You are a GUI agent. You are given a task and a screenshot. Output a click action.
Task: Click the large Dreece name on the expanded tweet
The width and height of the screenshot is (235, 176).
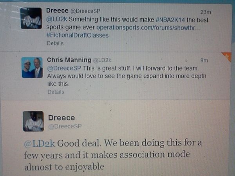coord(61,118)
